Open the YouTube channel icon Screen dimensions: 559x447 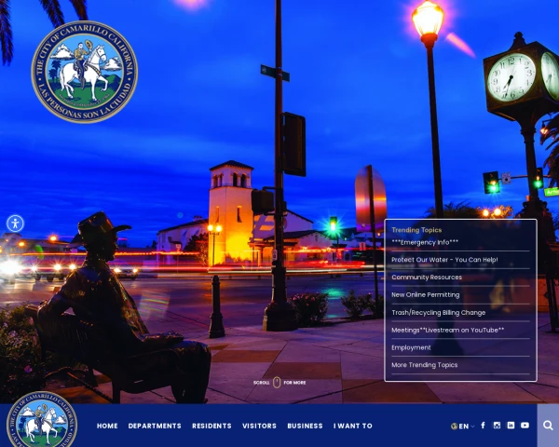click(525, 426)
